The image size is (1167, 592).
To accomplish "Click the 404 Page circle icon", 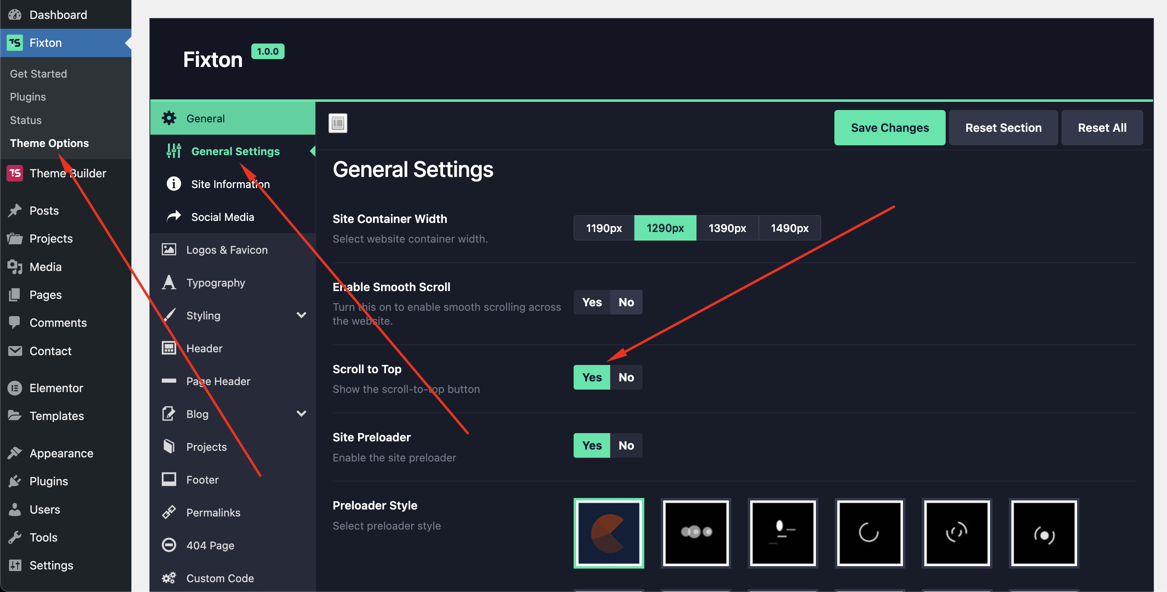I will click(x=169, y=545).
